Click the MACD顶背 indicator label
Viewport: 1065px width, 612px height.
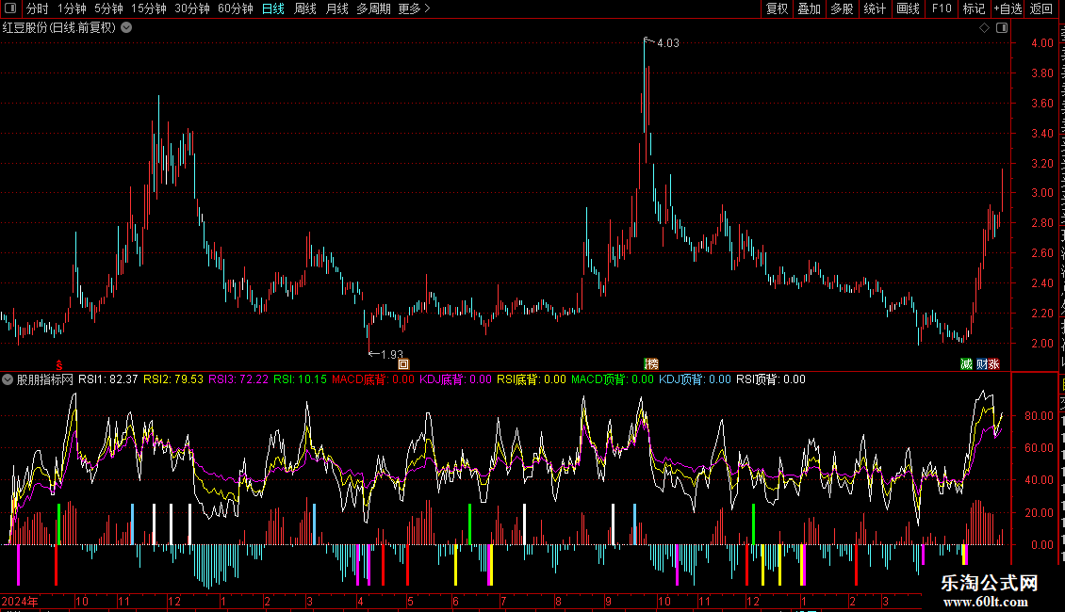613,379
